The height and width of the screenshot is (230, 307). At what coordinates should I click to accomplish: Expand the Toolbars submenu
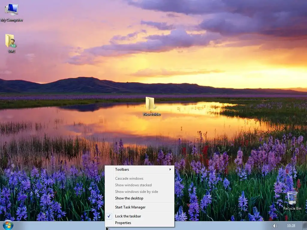click(x=140, y=170)
